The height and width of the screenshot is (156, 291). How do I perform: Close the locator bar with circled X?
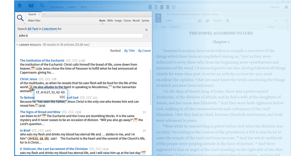pyautogui.click(x=288, y=27)
